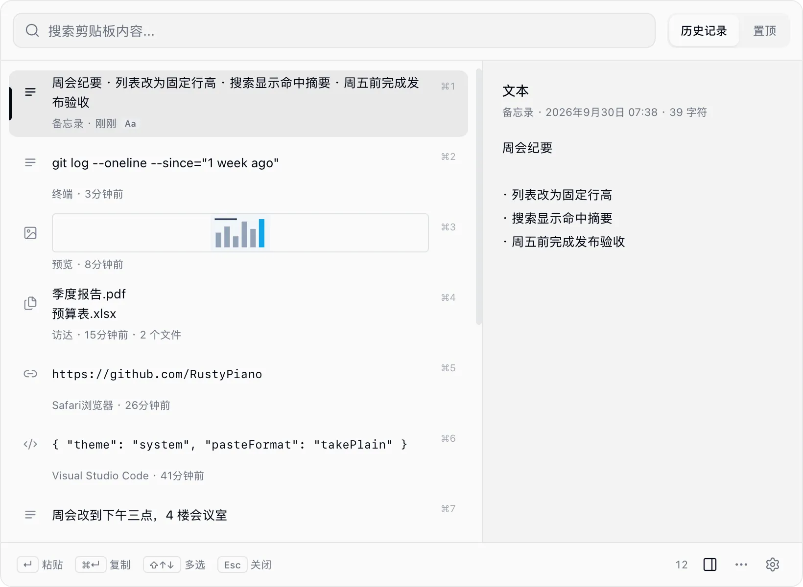Viewport: 803px width, 587px height.
Task: Toggle the preview side panel icon
Action: [710, 564]
